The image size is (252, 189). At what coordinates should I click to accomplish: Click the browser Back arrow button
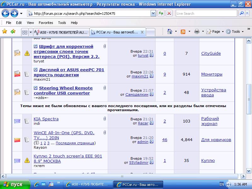click(x=6, y=14)
